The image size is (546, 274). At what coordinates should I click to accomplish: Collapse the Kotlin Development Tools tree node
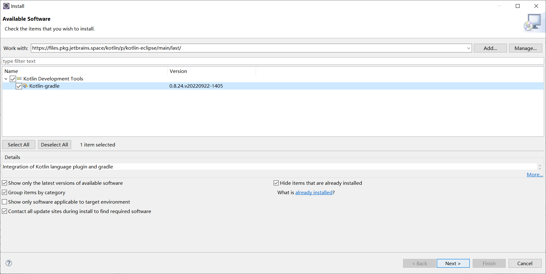(6, 79)
